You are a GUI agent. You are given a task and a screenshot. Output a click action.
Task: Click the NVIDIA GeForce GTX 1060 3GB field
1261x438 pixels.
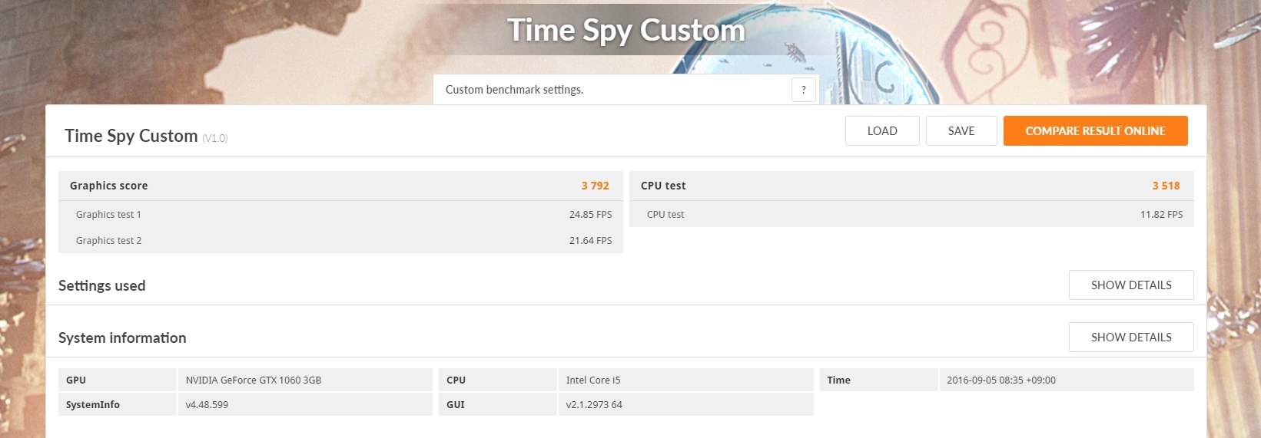point(305,380)
